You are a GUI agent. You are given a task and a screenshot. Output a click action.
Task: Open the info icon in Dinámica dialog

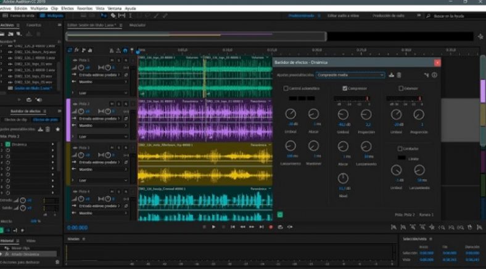coord(434,75)
